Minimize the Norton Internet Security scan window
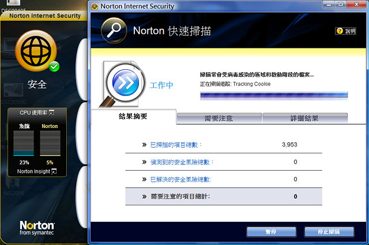 click(329, 5)
